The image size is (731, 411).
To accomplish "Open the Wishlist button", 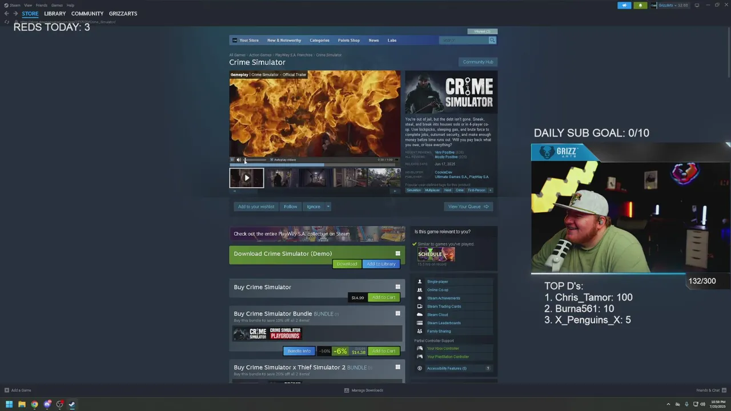I will pos(482,31).
